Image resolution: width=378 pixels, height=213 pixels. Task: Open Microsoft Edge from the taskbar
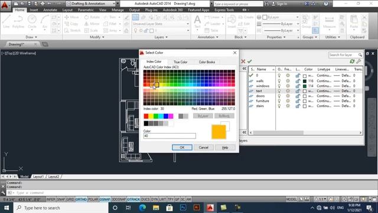coord(142,208)
